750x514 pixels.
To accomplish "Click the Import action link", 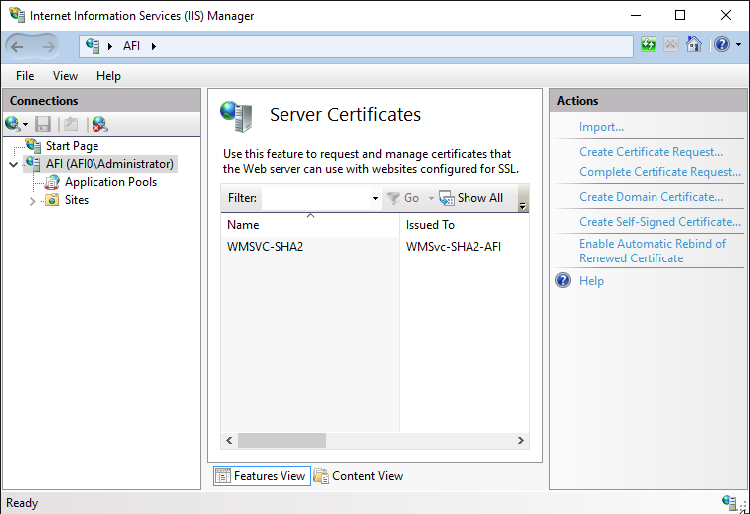I will tap(601, 127).
